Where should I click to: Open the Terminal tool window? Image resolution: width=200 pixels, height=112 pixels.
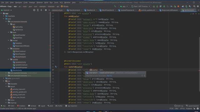tap(32, 106)
